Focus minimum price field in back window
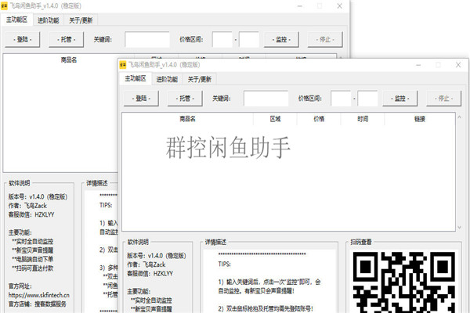 [x=222, y=39]
